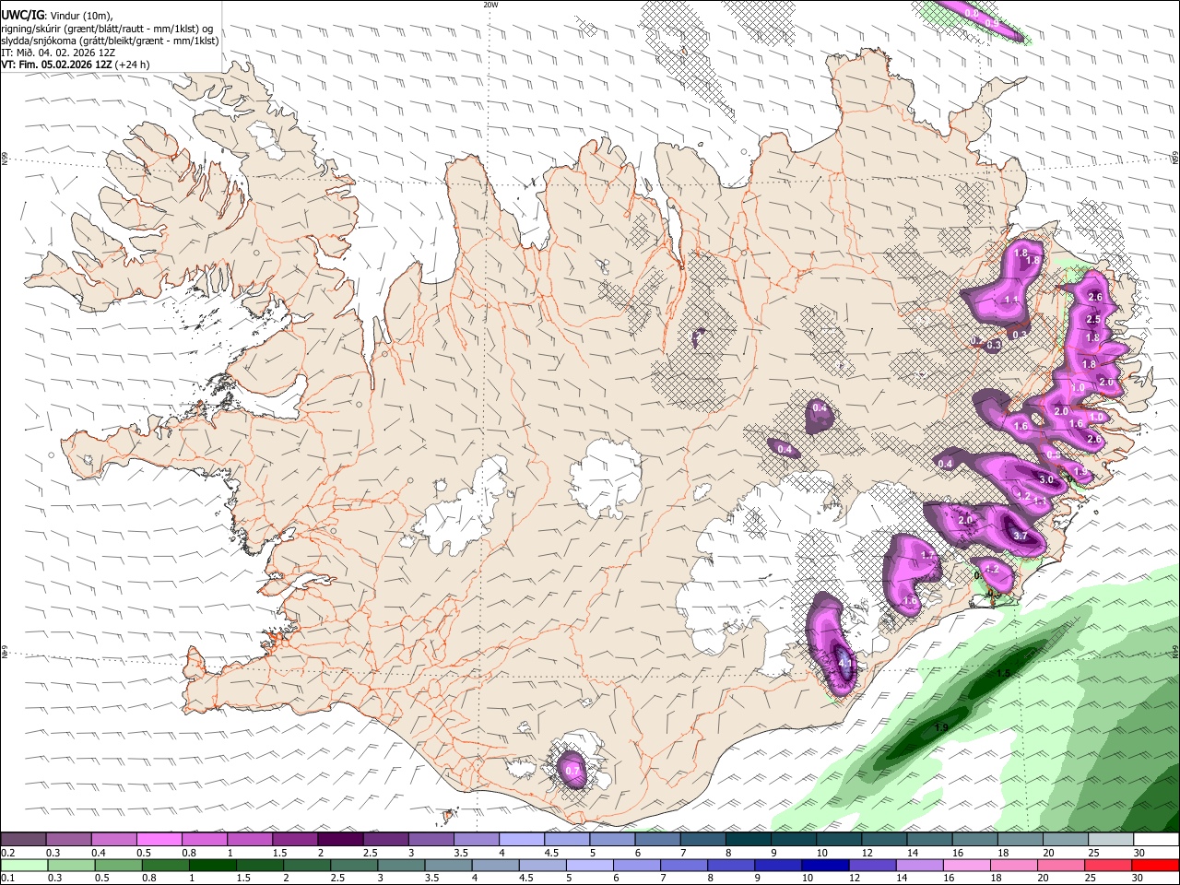Click the upper legend swatch labeled 3.5
The width and height of the screenshot is (1180, 885).
[477, 840]
